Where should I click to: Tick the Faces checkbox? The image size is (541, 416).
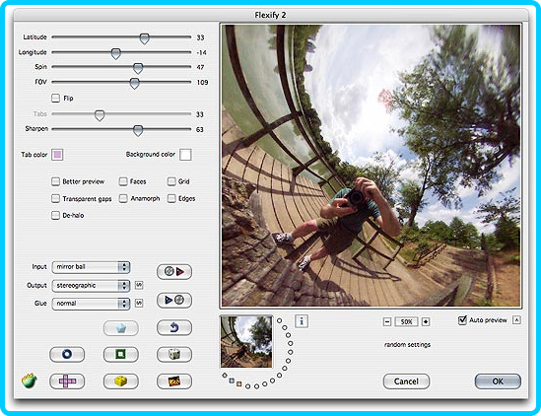pyautogui.click(x=123, y=181)
